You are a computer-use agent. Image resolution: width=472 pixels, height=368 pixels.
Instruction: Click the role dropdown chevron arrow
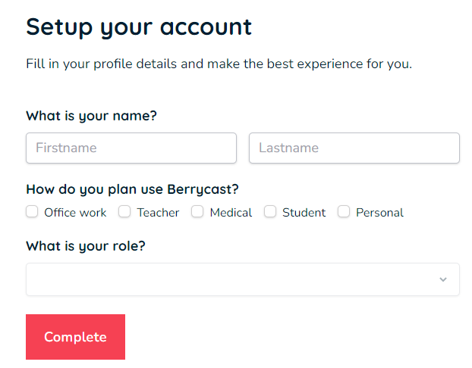[443, 279]
